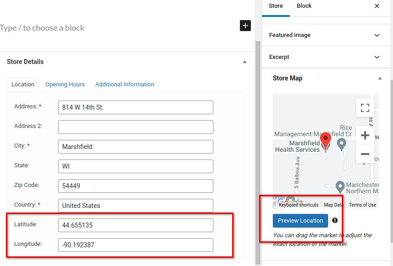This screenshot has width=393, height=266.
Task: Click into the City field
Action: (x=136, y=147)
